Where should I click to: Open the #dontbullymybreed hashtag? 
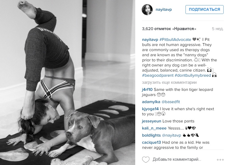193,75
